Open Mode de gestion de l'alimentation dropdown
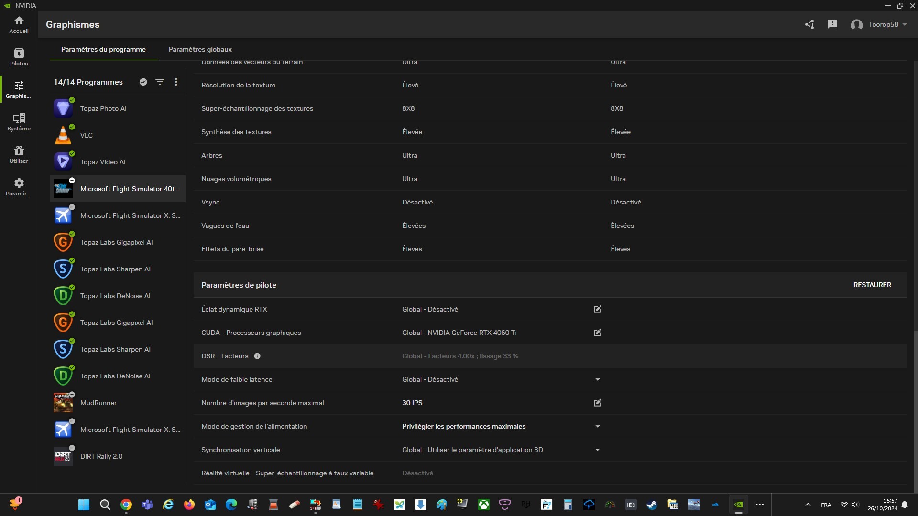 [x=597, y=426]
